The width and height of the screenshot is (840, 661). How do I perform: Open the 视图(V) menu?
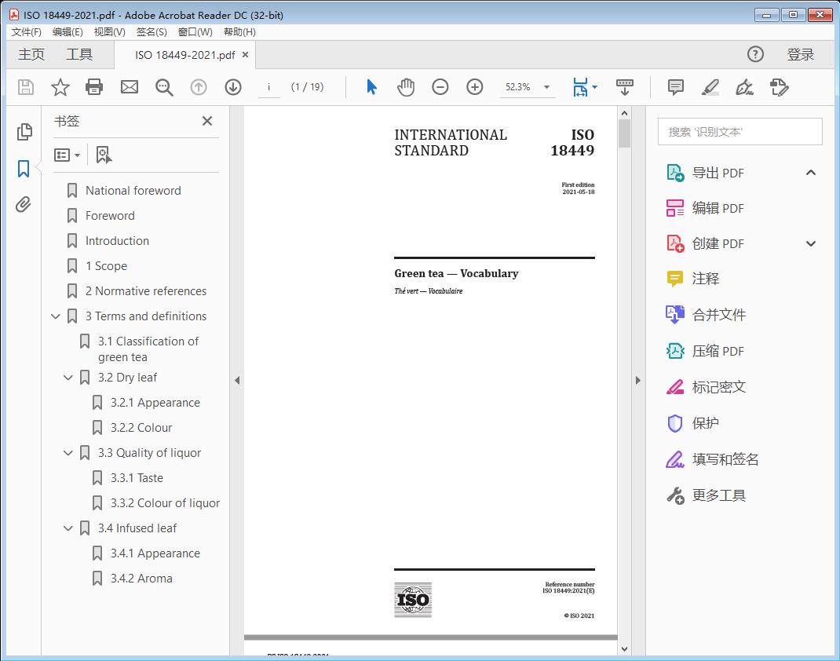point(109,32)
